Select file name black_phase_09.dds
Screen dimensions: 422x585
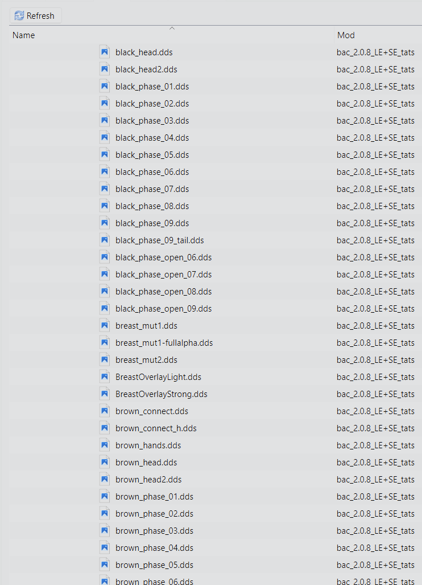click(152, 223)
